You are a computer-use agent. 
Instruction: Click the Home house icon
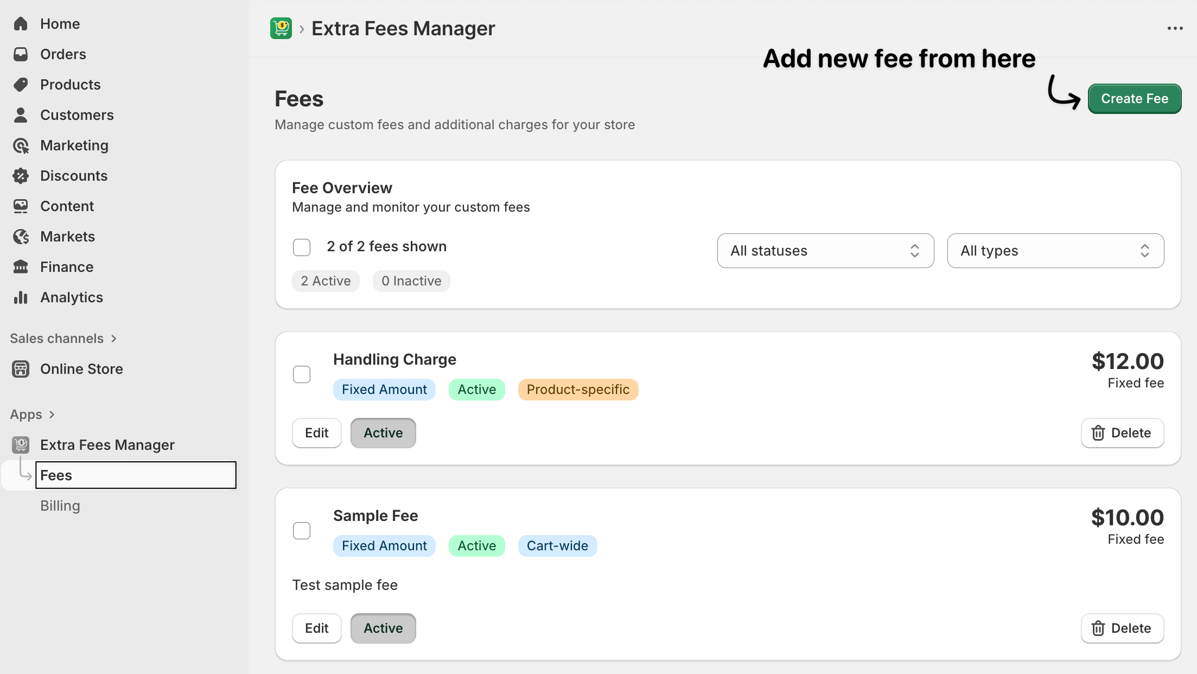point(21,24)
